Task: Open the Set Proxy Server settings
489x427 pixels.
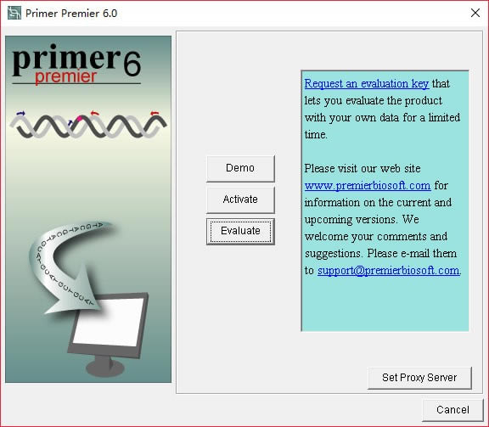Action: 419,378
